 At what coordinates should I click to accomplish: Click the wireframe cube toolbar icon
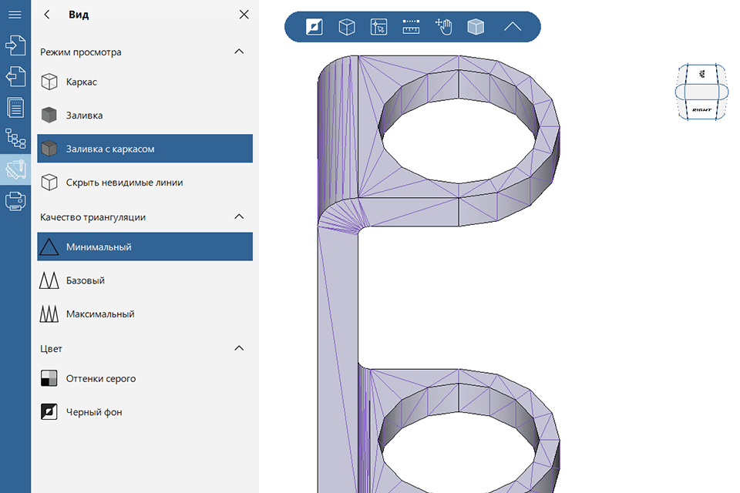tap(347, 27)
